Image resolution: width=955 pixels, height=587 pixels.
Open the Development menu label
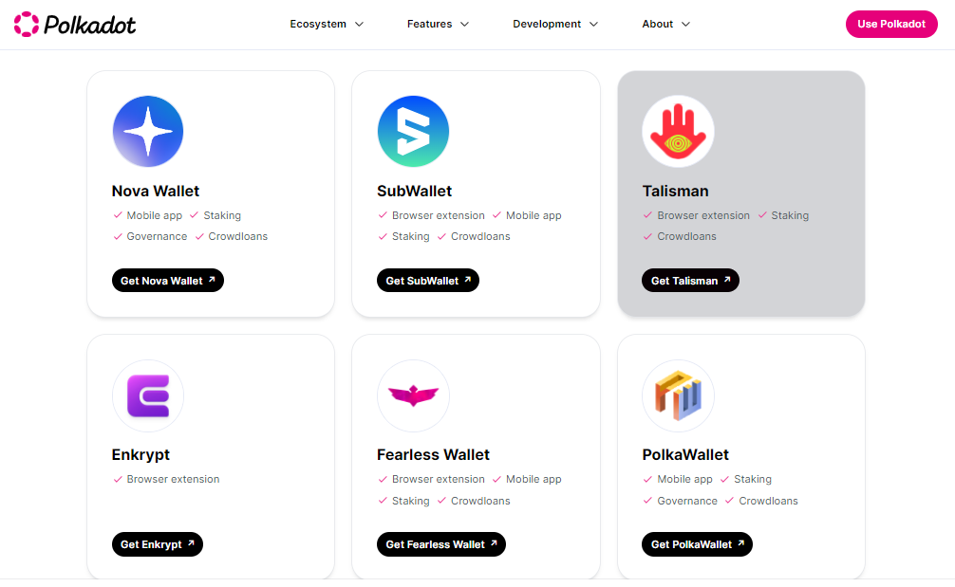point(546,25)
